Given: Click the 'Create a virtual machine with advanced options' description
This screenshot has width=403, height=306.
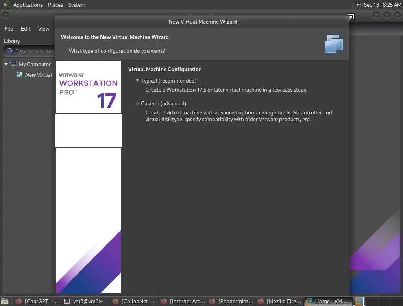Looking at the screenshot, I should 239,116.
